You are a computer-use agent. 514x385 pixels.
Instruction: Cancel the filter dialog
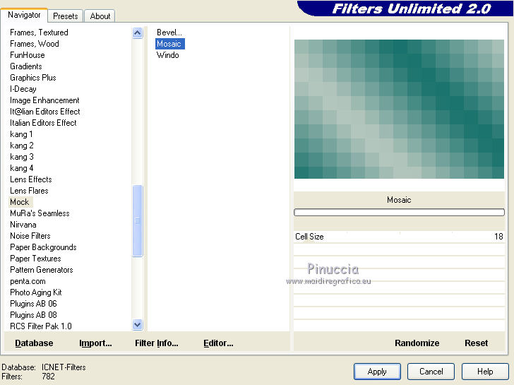coord(431,372)
